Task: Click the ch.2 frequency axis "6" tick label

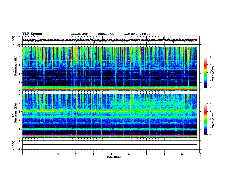Action: pyautogui.click(x=20, y=112)
